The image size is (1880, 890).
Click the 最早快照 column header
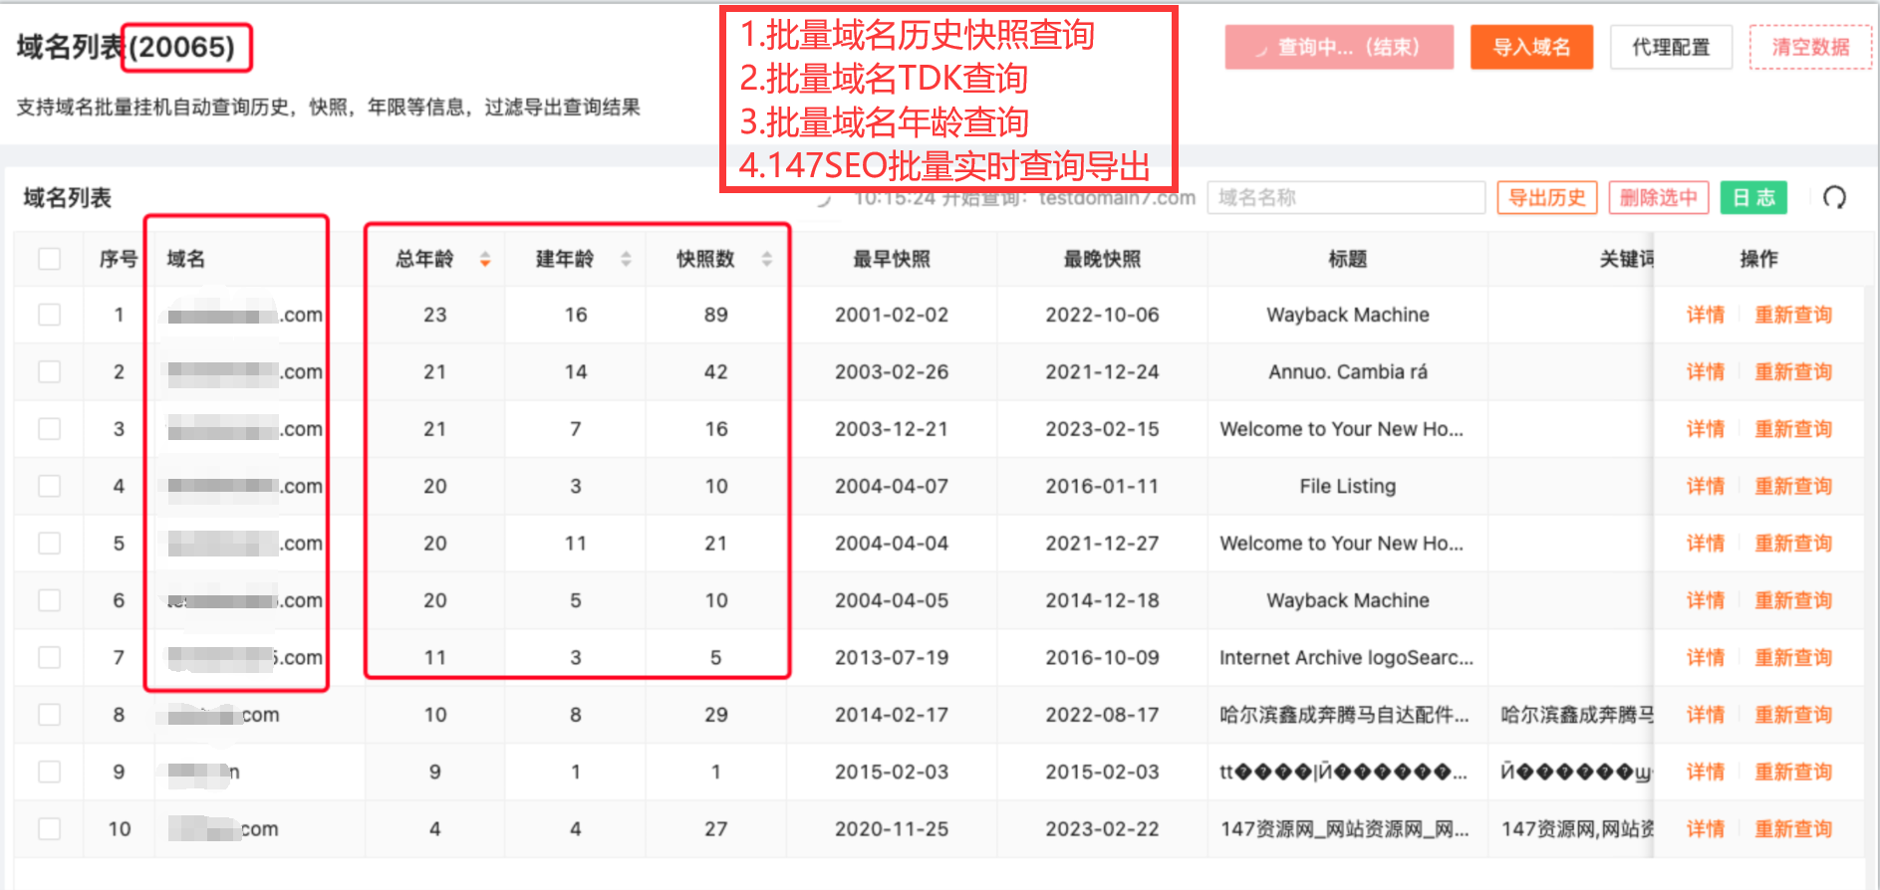pyautogui.click(x=892, y=259)
